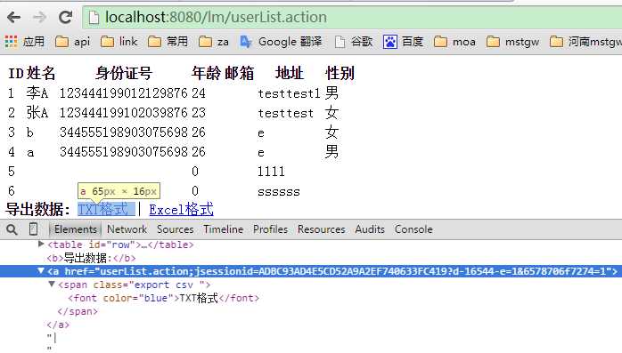Select the <font color="blue"> DOM line
622x353 pixels.
[x=163, y=298]
